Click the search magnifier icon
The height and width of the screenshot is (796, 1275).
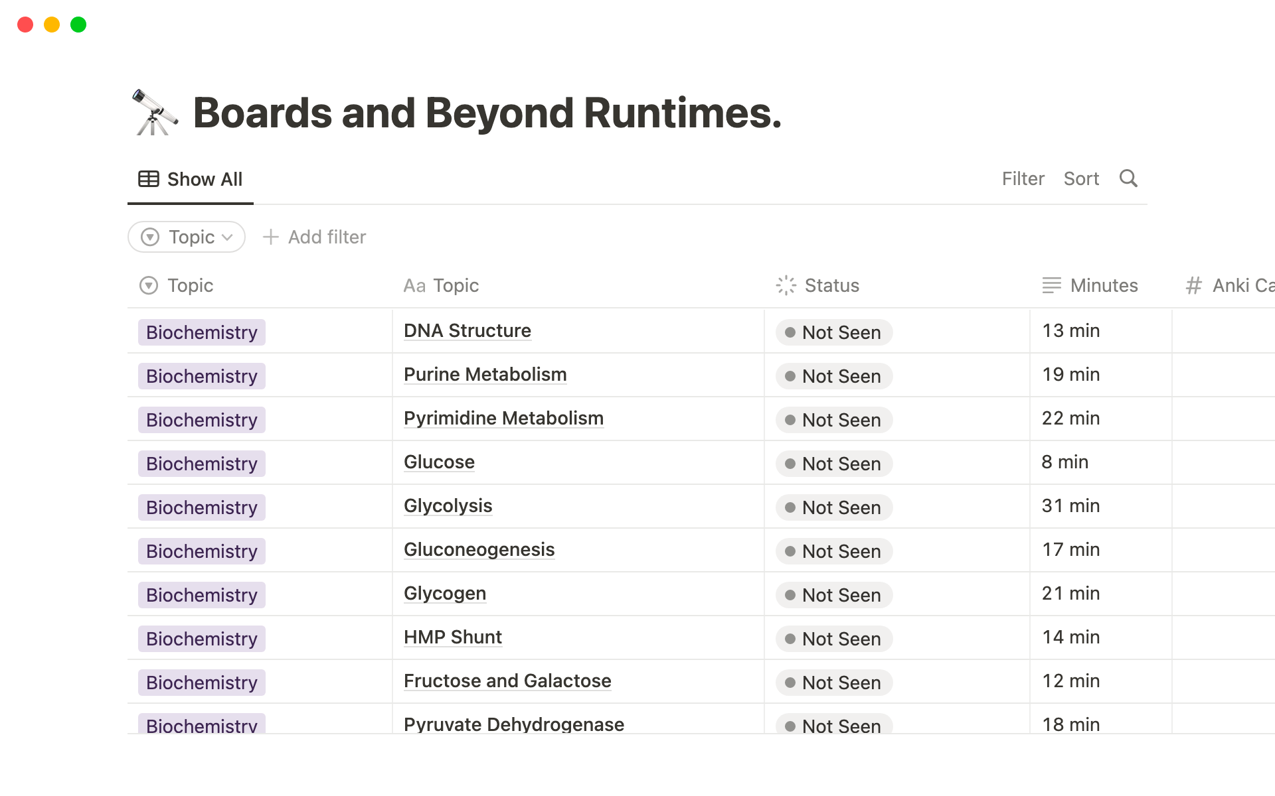click(1128, 178)
